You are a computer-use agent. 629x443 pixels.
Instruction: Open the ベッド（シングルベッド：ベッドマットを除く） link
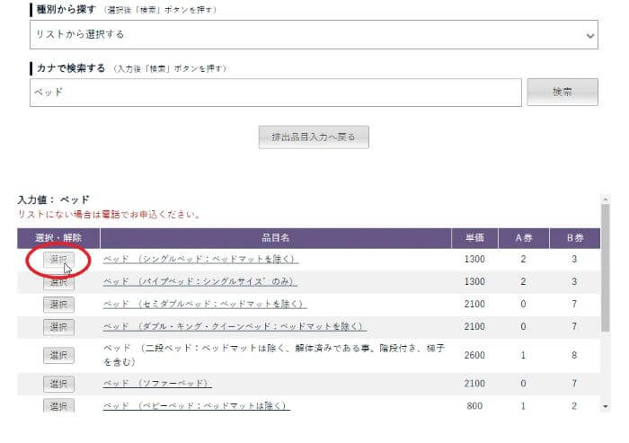[200, 259]
